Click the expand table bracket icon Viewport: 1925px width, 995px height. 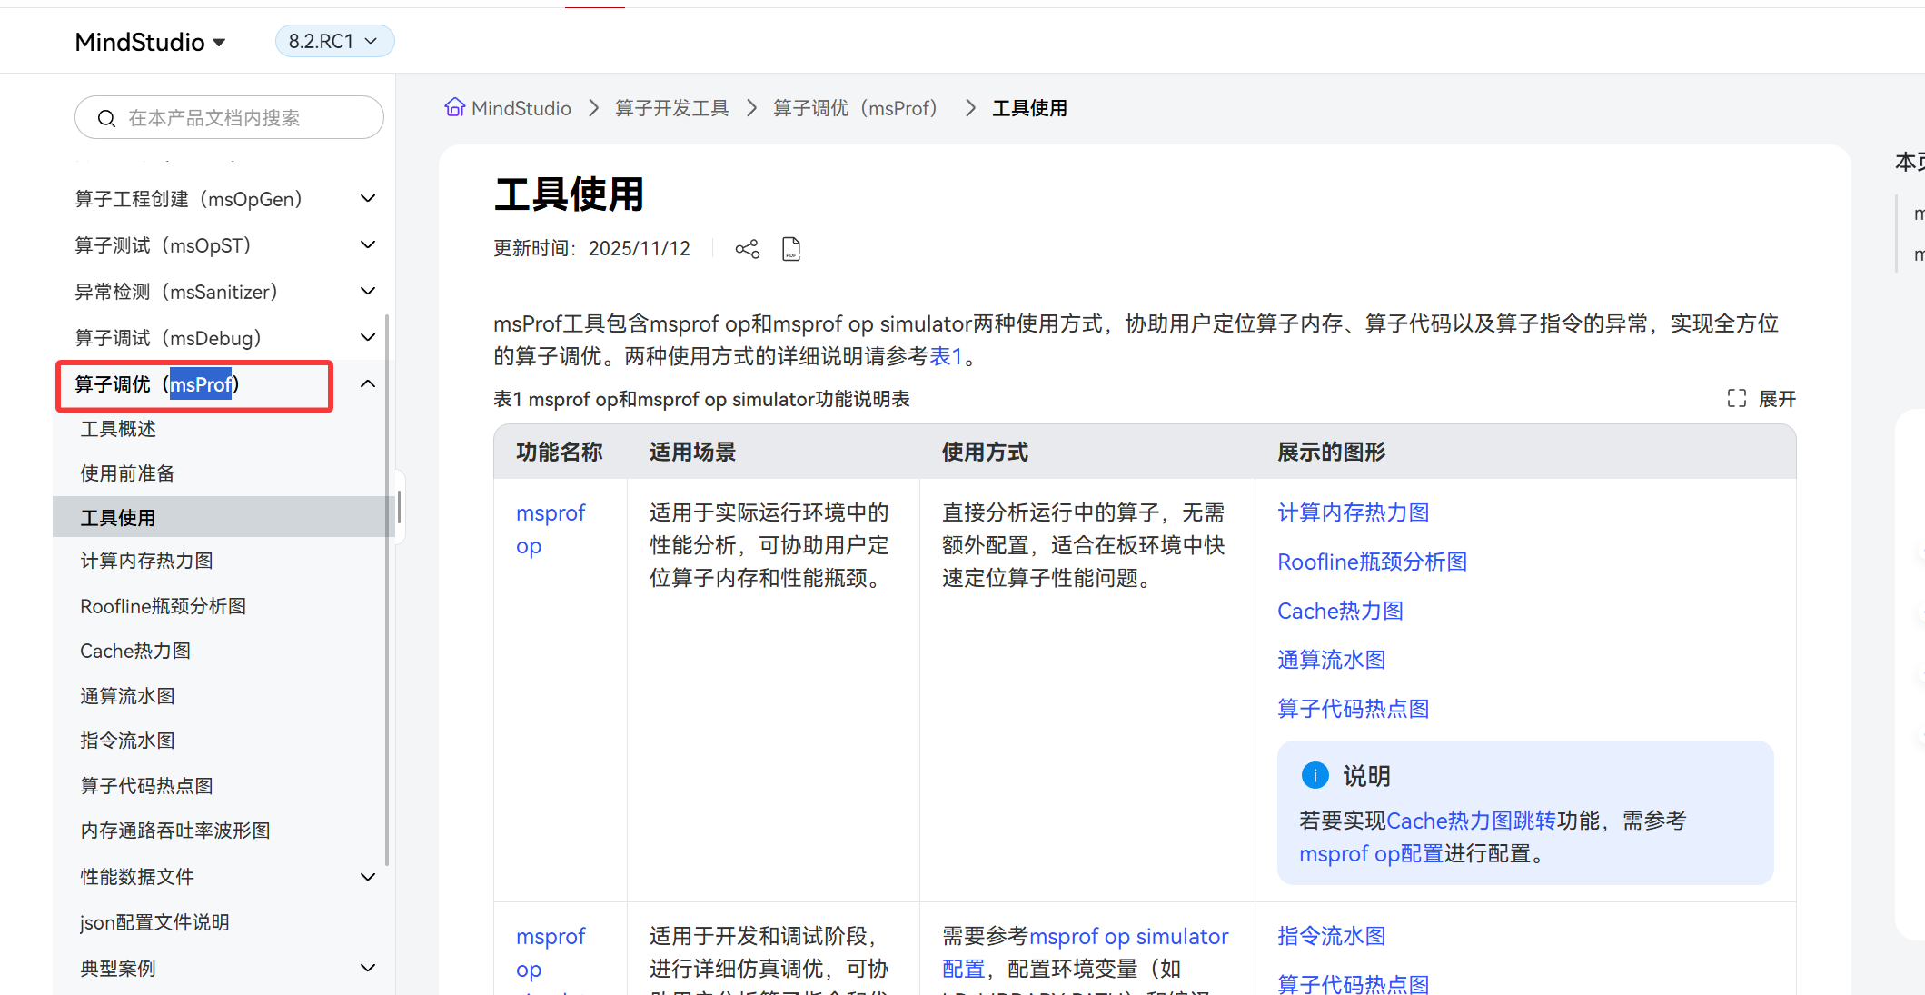[x=1736, y=399]
